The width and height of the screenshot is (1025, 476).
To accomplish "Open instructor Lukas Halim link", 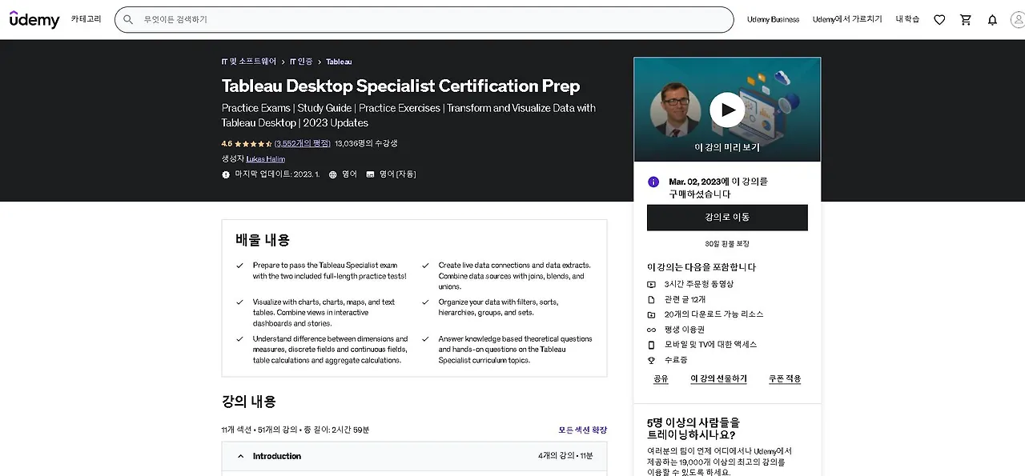I will point(265,159).
